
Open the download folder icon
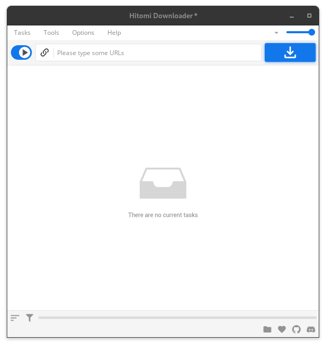click(x=267, y=329)
